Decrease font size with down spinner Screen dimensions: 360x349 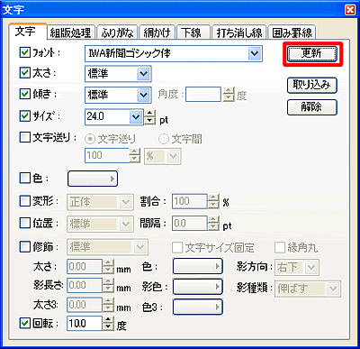tap(150, 121)
